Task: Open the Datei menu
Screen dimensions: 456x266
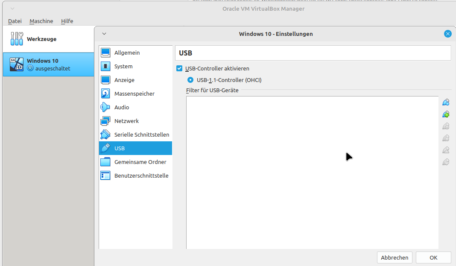Action: pyautogui.click(x=15, y=21)
